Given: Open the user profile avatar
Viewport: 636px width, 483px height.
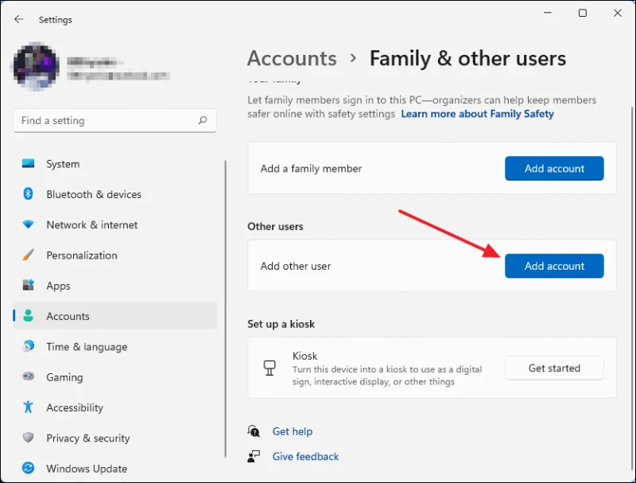Looking at the screenshot, I should click(x=37, y=66).
